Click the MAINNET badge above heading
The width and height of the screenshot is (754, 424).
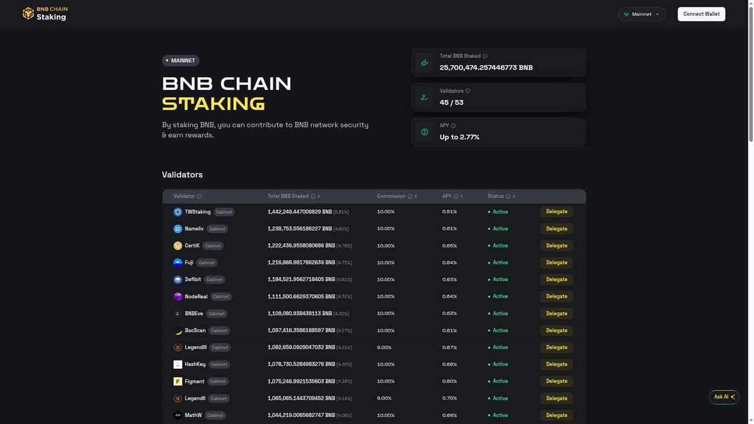coord(181,61)
